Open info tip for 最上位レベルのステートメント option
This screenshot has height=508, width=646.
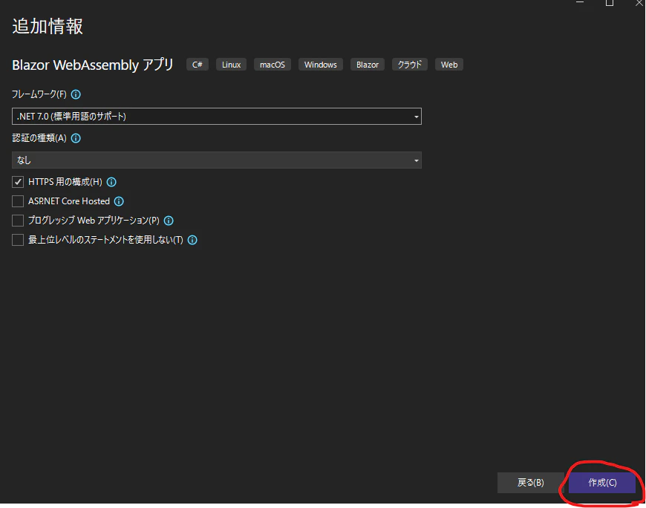192,240
